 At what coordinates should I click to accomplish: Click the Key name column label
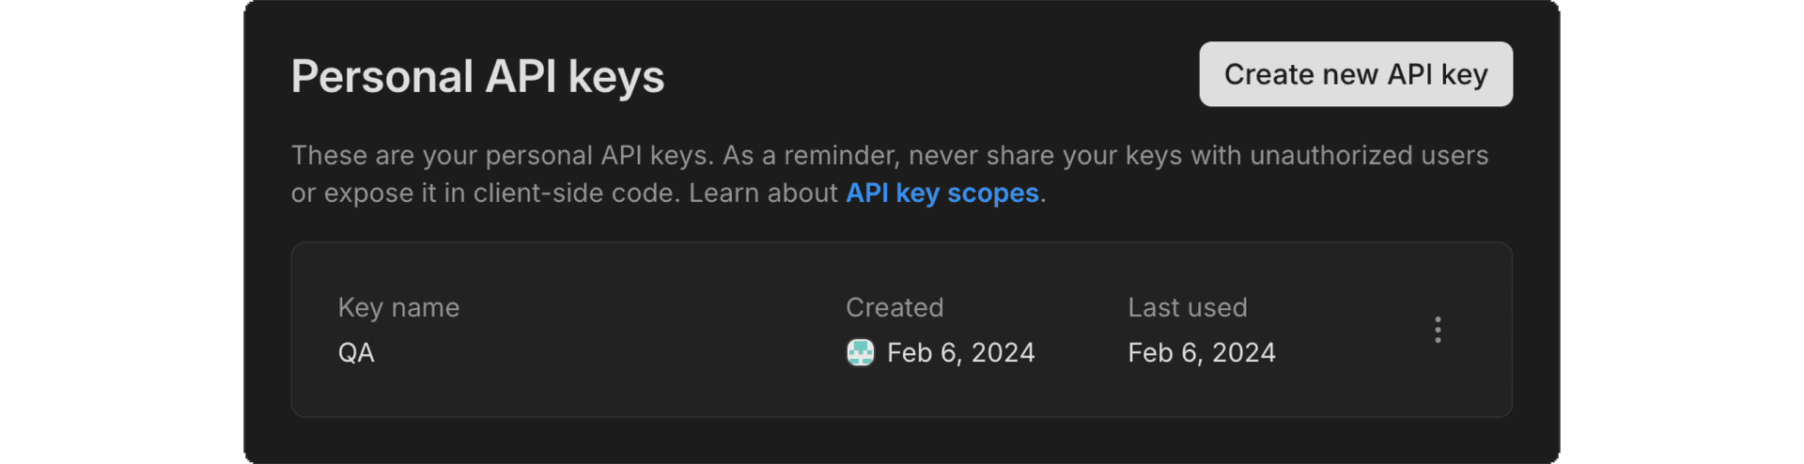(398, 308)
